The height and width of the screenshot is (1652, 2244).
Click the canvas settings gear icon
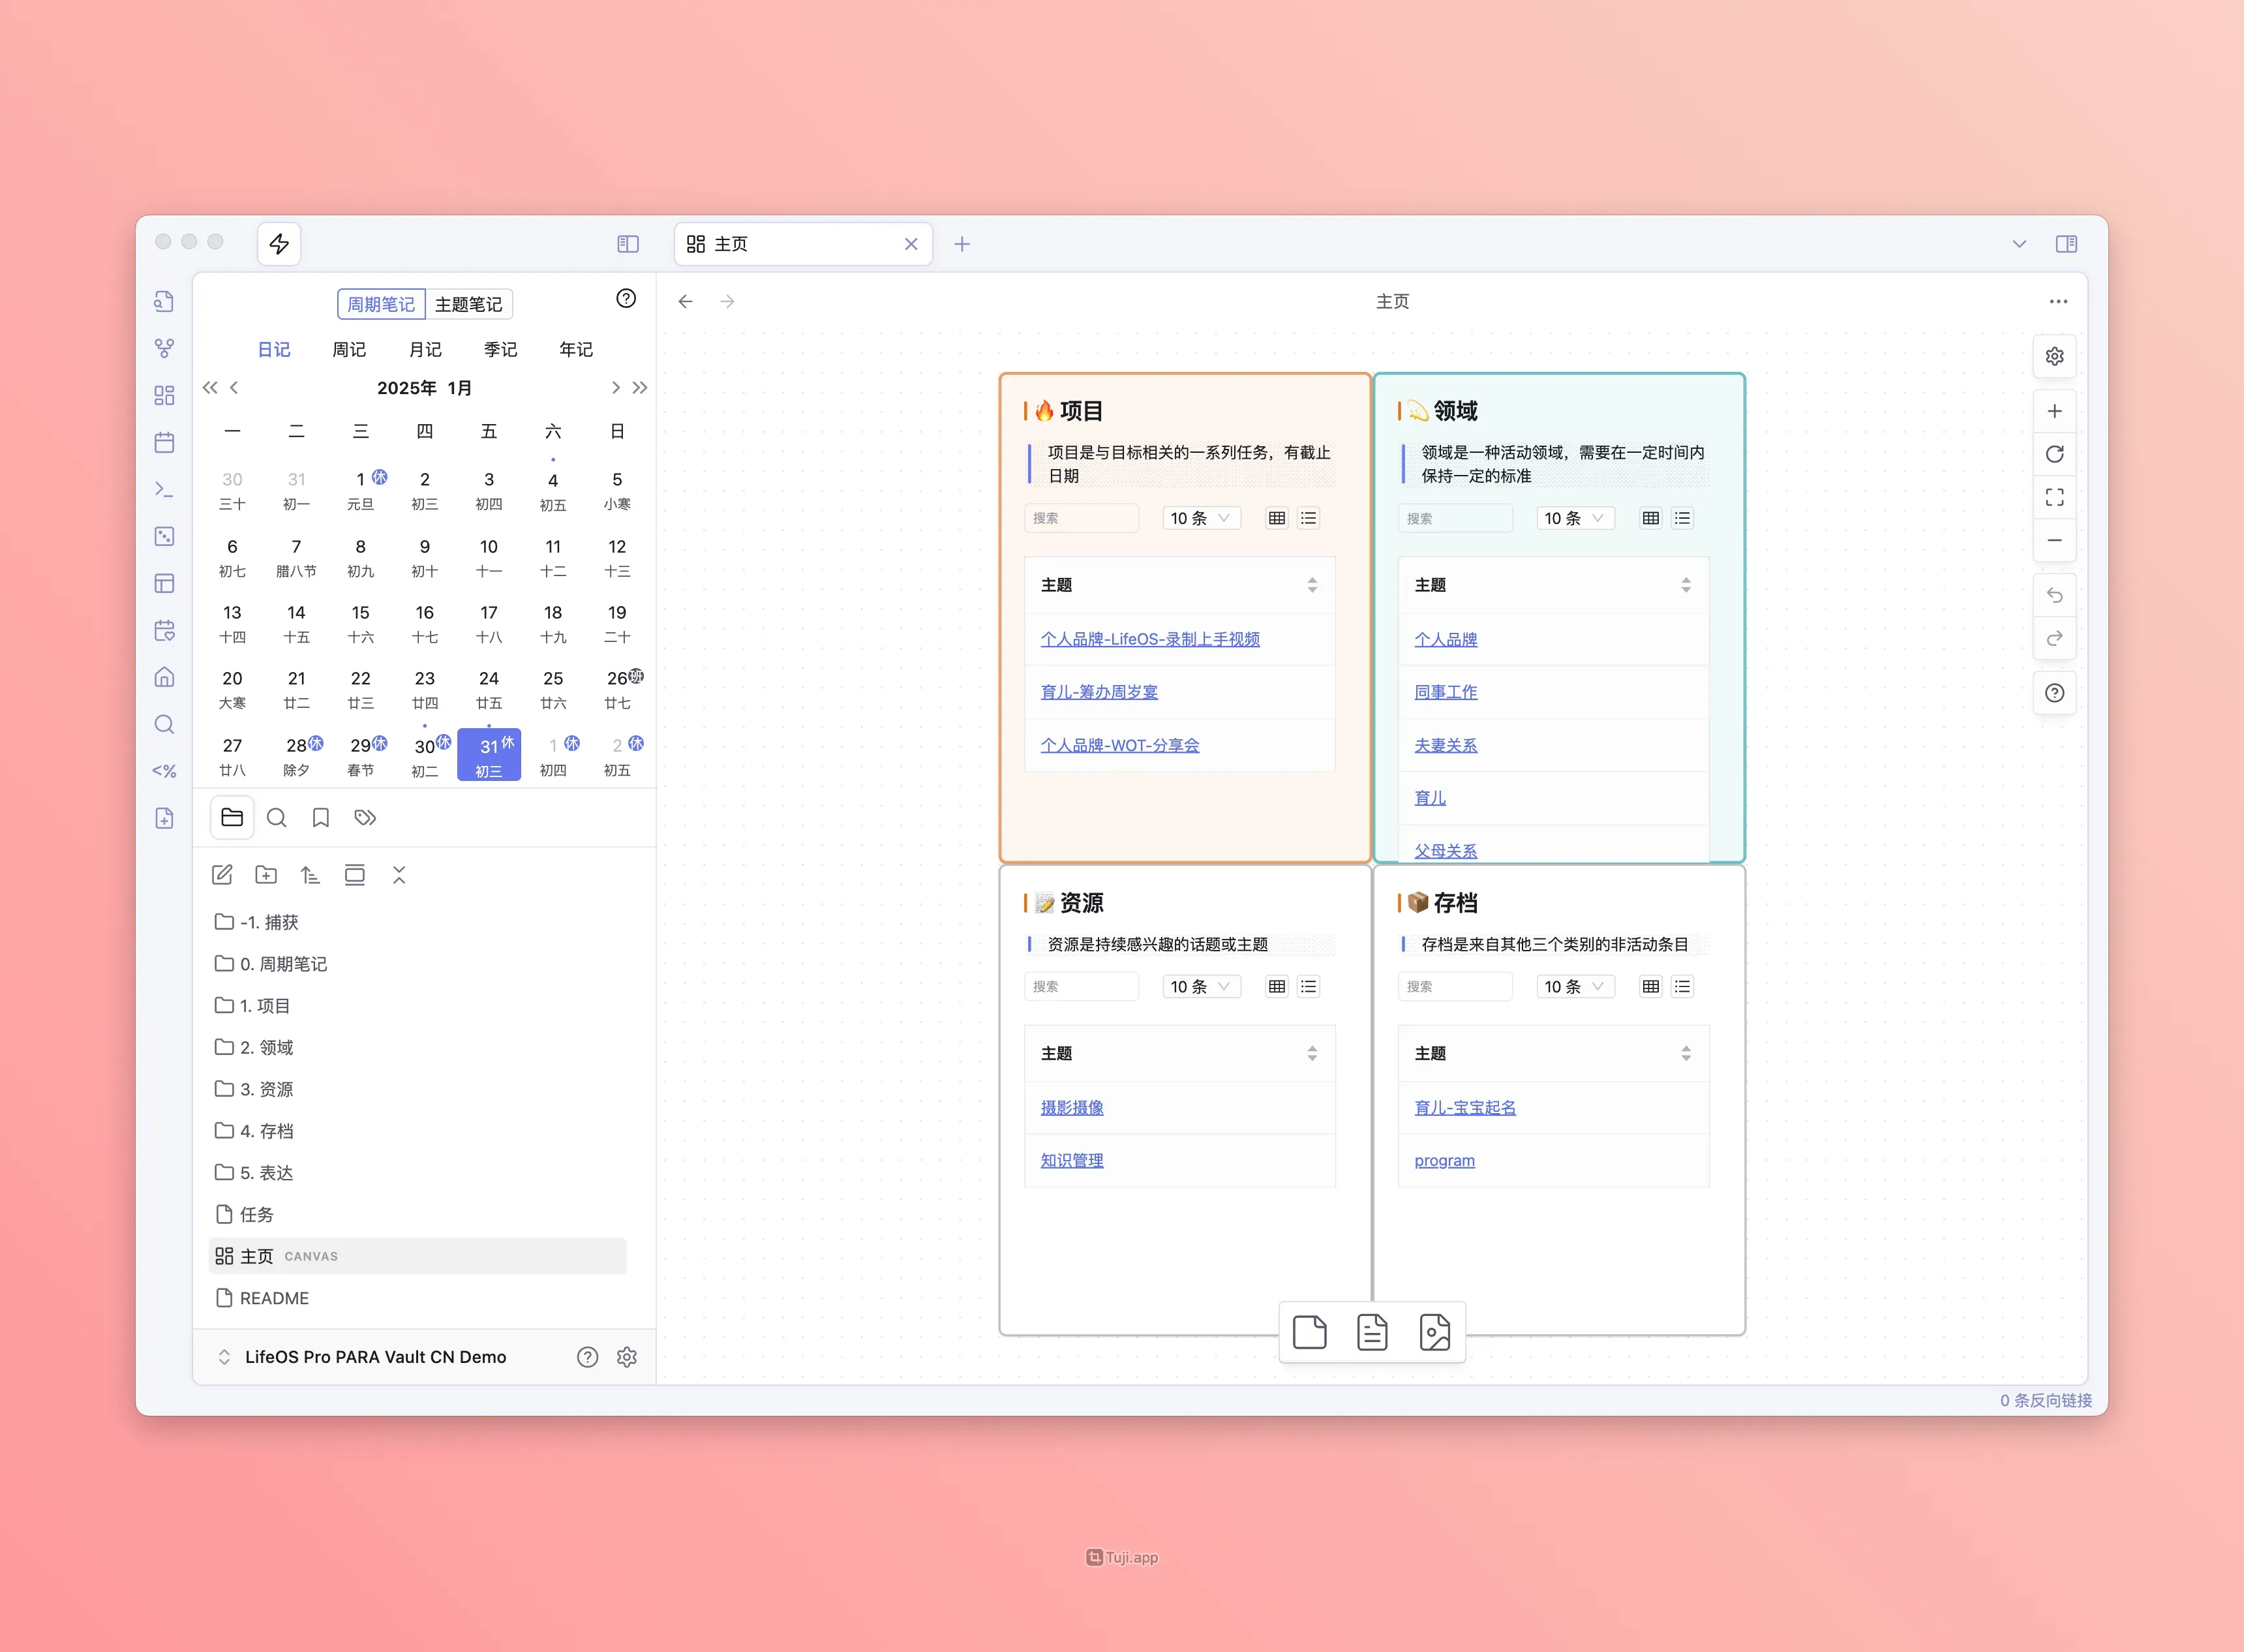2054,356
